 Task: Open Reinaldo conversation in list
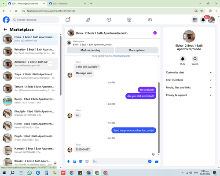(29, 51)
